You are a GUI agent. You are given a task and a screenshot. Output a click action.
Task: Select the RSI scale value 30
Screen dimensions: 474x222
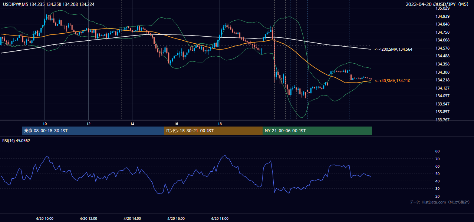(437, 189)
